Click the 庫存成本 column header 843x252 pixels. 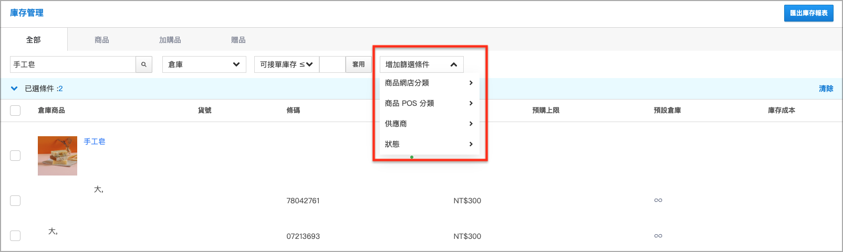pyautogui.click(x=782, y=111)
